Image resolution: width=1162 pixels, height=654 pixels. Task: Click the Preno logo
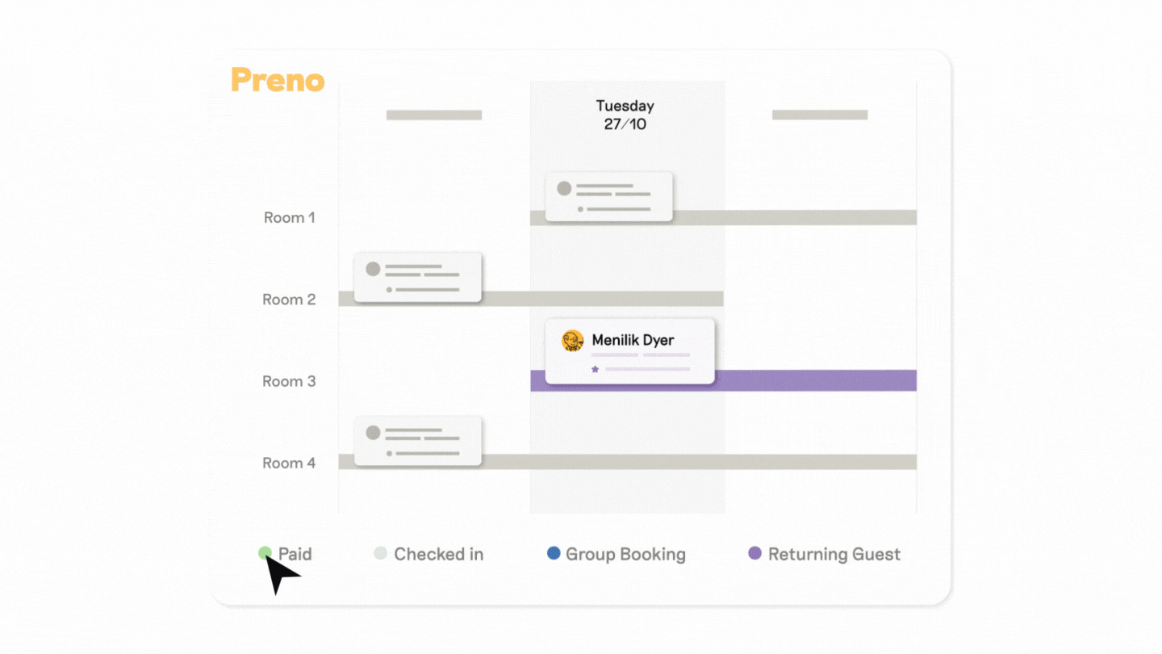pyautogui.click(x=278, y=80)
